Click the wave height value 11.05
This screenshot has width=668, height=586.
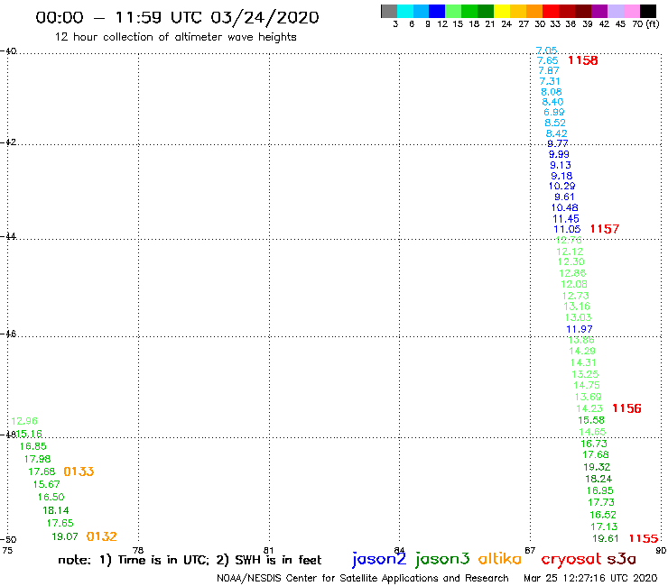[567, 229]
